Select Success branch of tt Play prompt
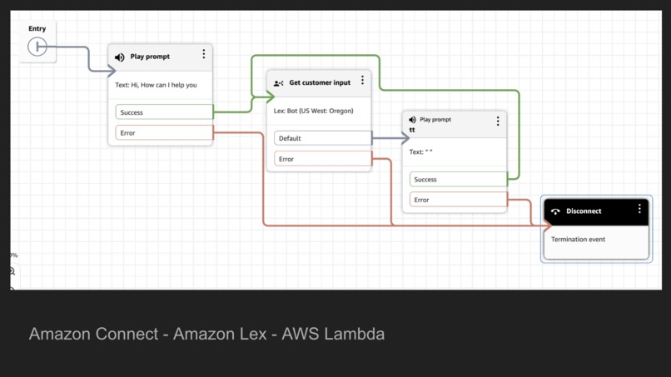The height and width of the screenshot is (377, 671). 459,179
